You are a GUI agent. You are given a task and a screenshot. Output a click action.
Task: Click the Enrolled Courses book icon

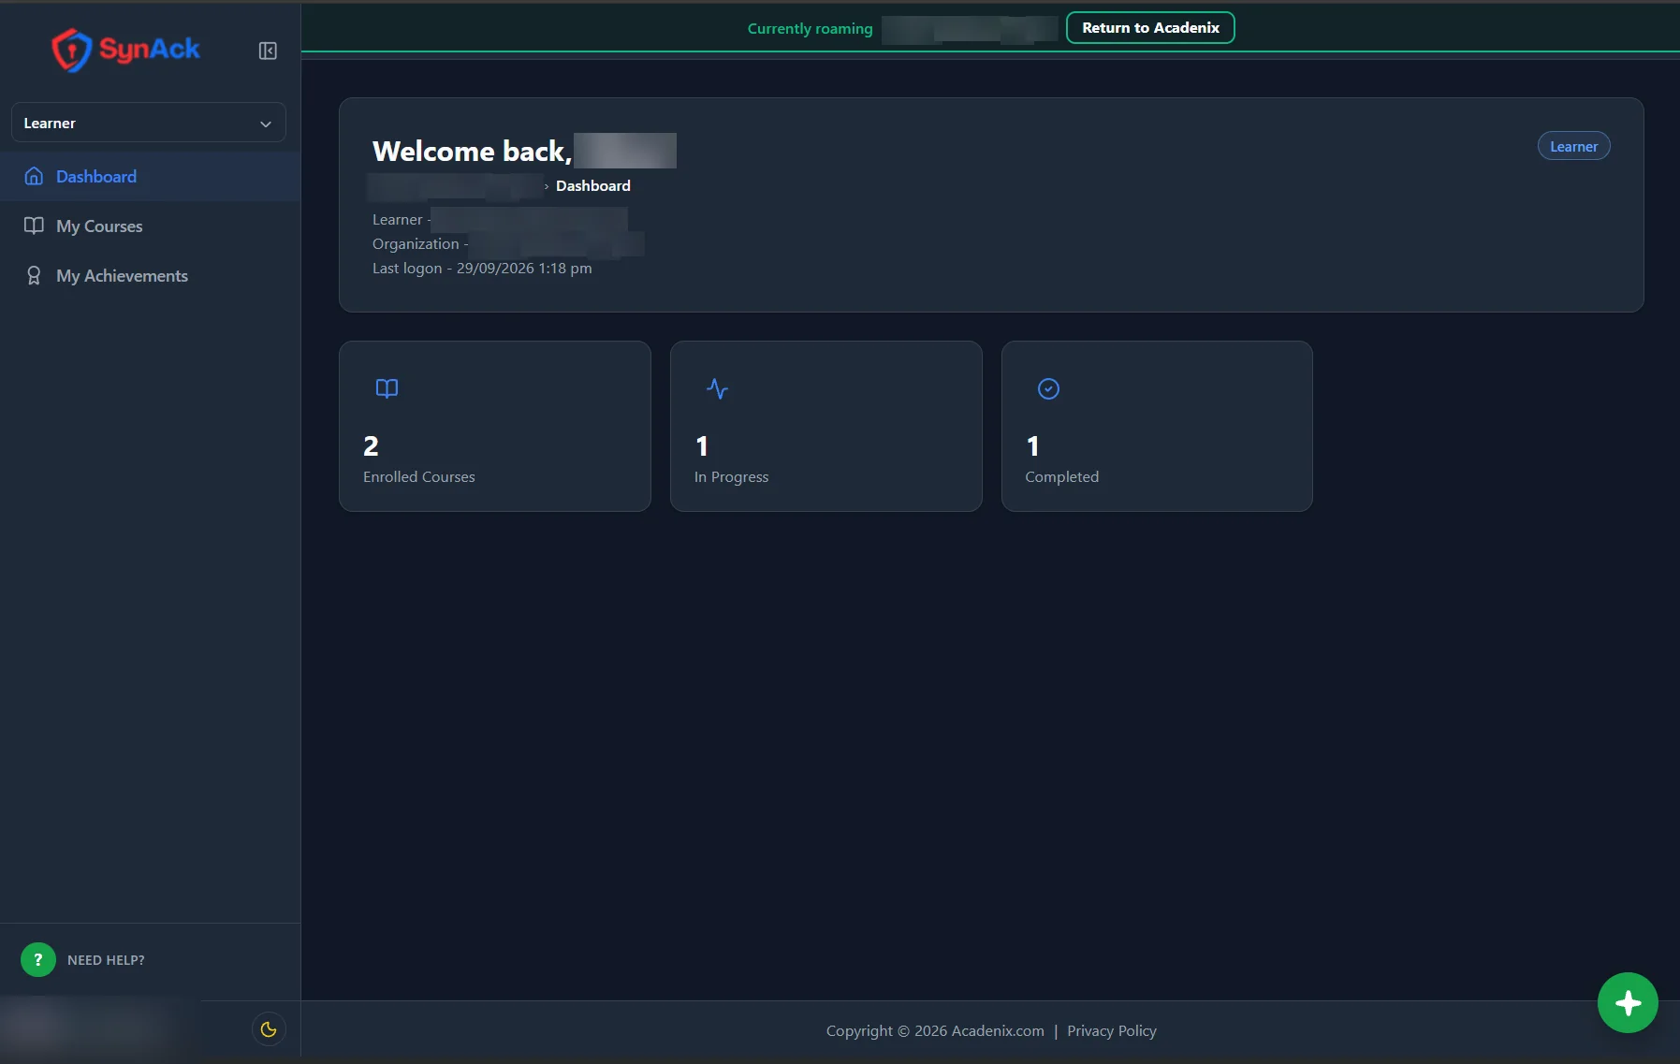(387, 388)
